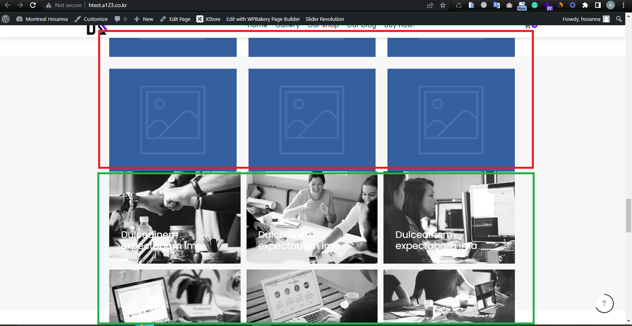This screenshot has height=326, width=632.
Task: Click the gray globe extension icon
Action: 484,5
